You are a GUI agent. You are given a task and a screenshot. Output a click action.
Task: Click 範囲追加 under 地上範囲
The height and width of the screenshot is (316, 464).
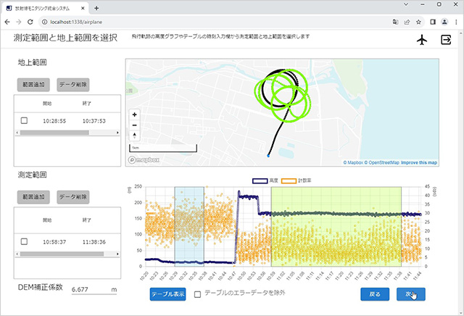tap(33, 84)
